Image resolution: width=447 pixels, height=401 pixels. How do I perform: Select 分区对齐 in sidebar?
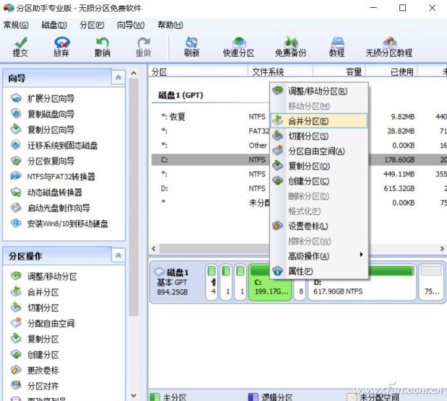[x=35, y=386]
